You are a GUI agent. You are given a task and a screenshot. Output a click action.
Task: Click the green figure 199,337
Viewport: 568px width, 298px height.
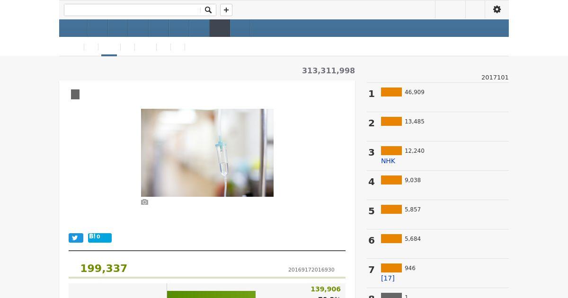[x=104, y=268]
